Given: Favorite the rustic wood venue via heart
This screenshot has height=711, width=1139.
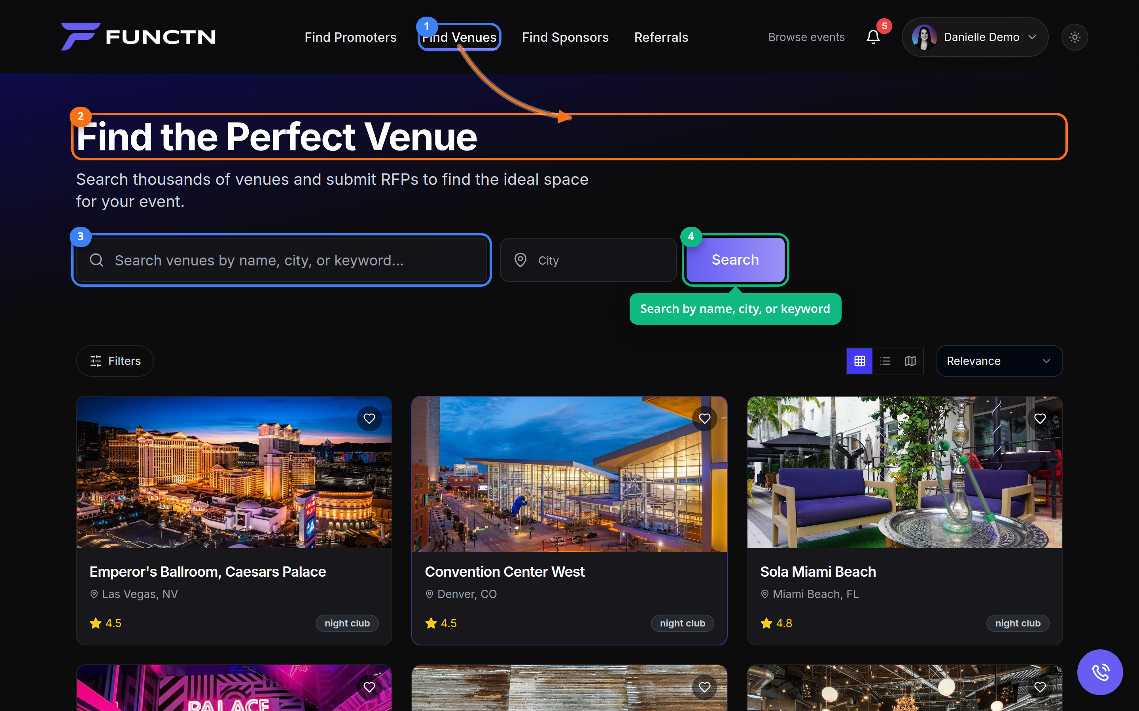Looking at the screenshot, I should [705, 687].
